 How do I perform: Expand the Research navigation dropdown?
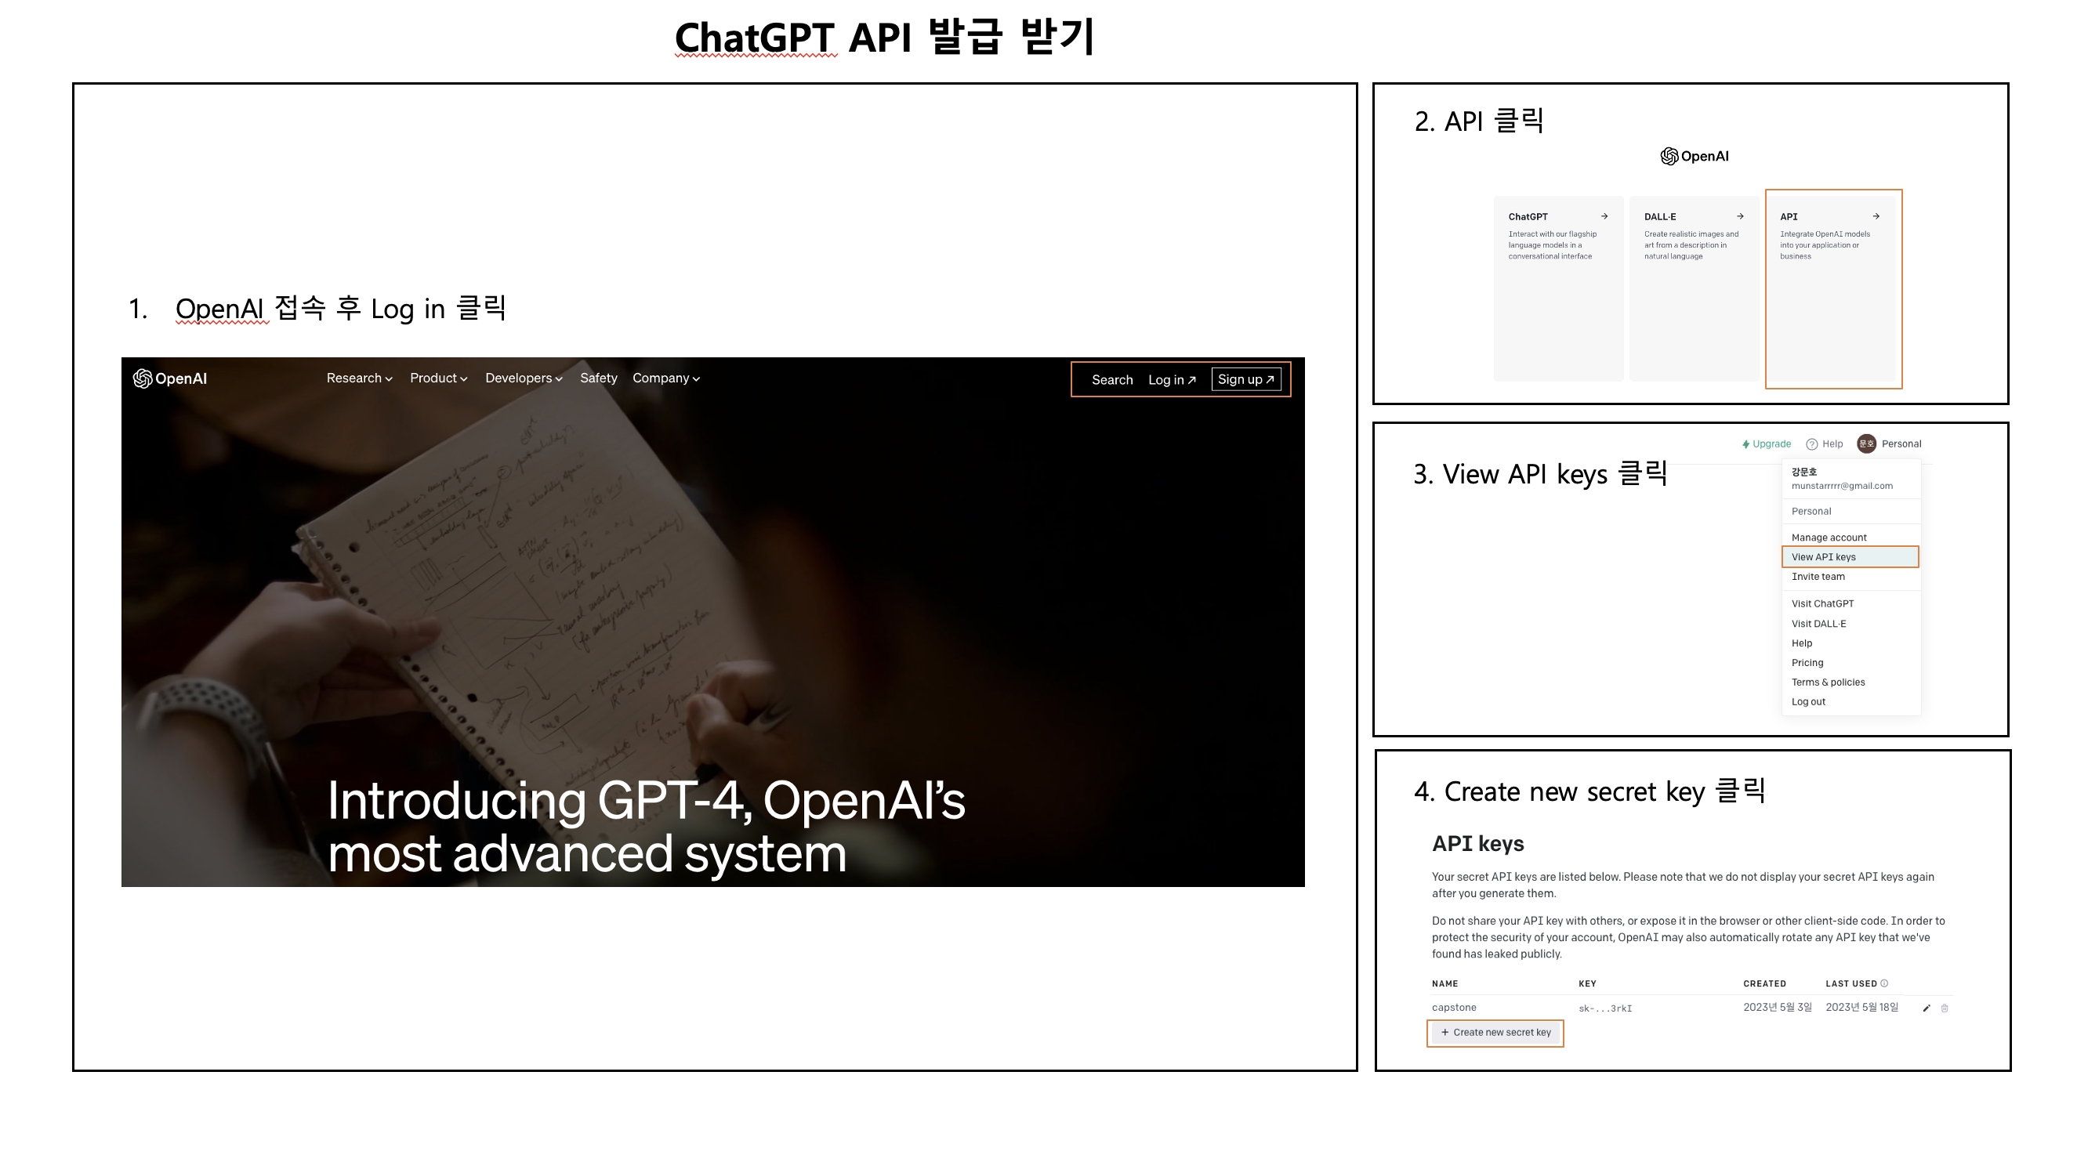click(x=357, y=378)
